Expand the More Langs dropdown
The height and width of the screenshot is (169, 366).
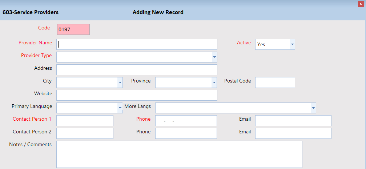click(313, 108)
